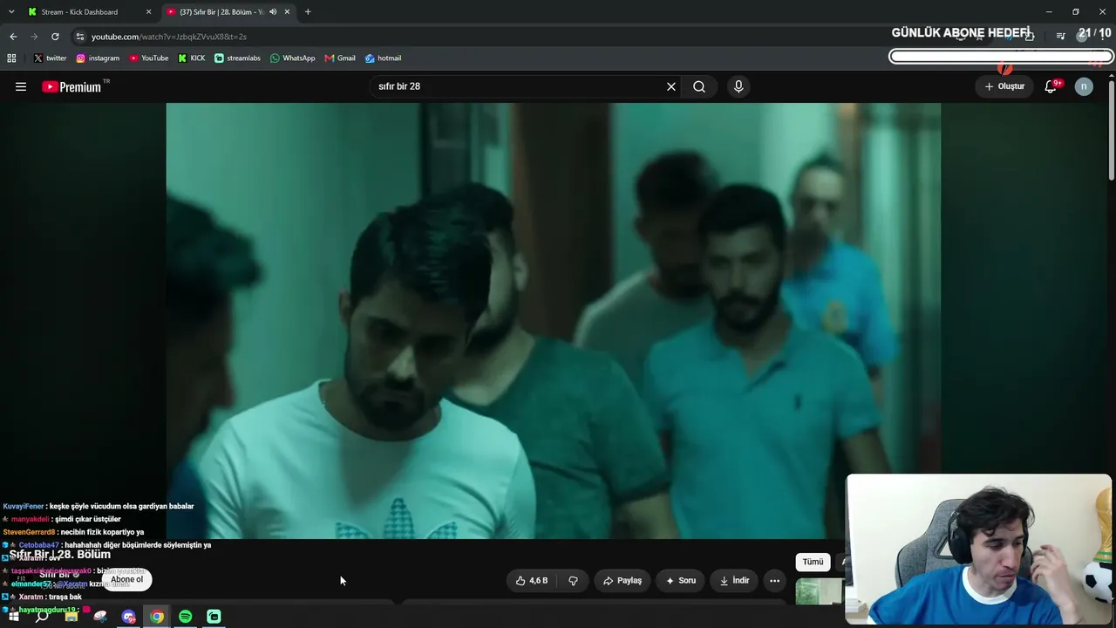This screenshot has height=628, width=1116.
Task: Open Streamlabs app in taskbar
Action: (214, 617)
